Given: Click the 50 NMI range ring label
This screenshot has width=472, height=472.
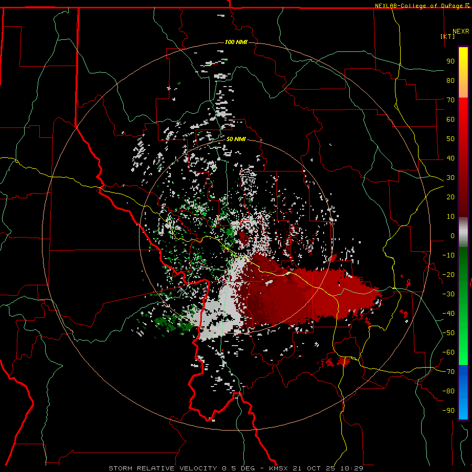Looking at the screenshot, I should pyautogui.click(x=236, y=139).
